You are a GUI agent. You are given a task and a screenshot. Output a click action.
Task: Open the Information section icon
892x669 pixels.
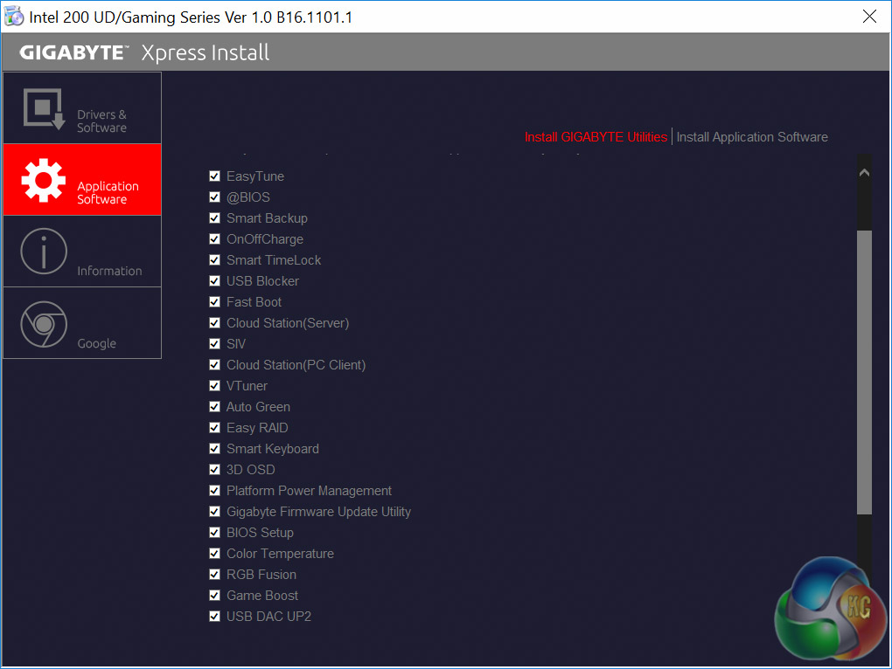tap(44, 251)
